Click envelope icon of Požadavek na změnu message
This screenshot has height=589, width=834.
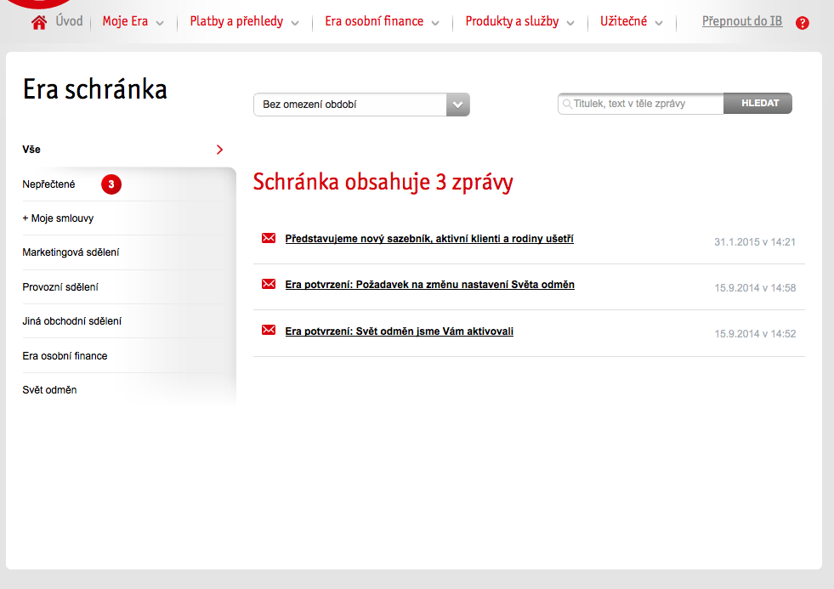tap(269, 284)
